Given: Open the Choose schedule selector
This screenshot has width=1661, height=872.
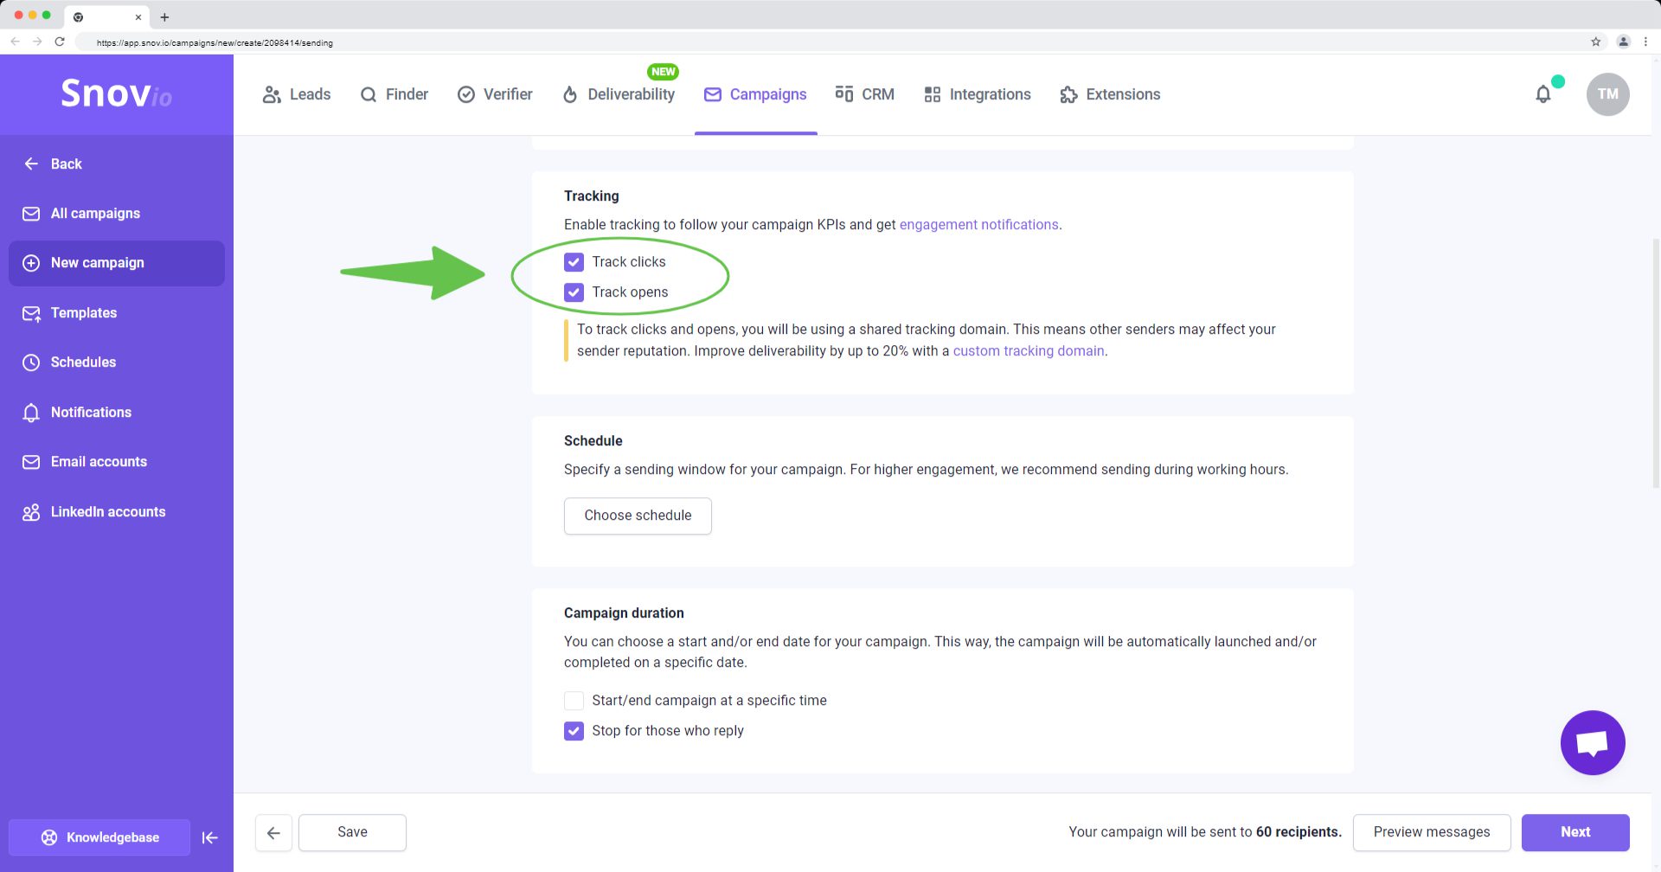Looking at the screenshot, I should [638, 516].
